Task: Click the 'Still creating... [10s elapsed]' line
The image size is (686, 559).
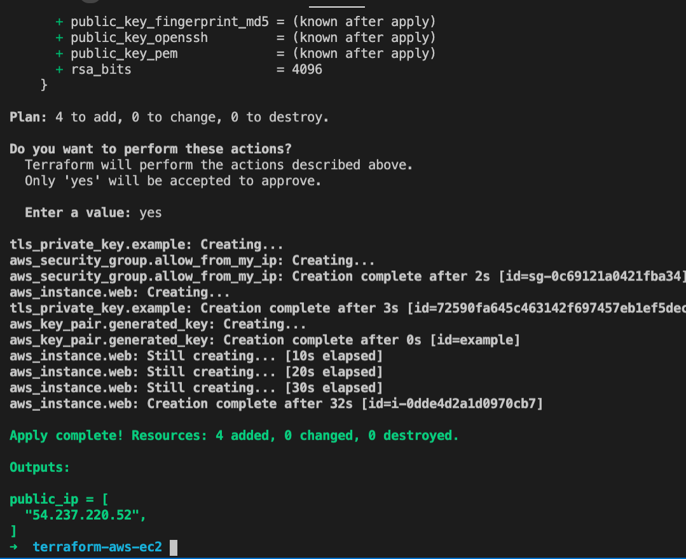Action: (x=196, y=356)
